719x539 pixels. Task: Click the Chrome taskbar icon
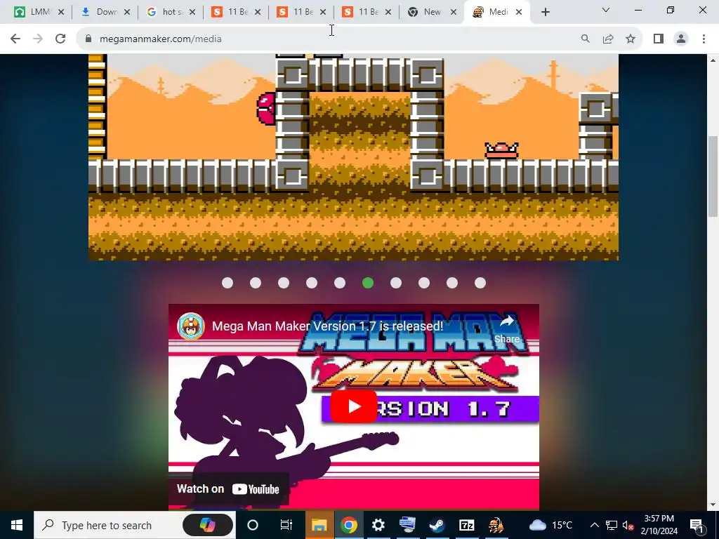point(348,525)
